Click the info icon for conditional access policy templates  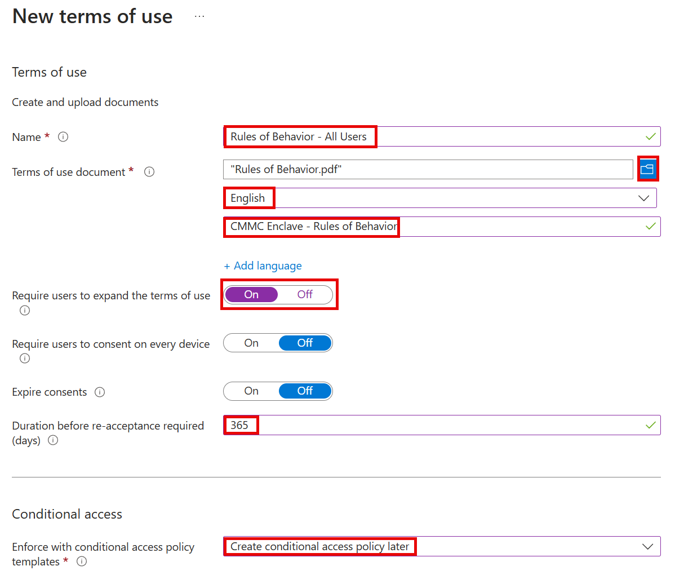pos(82,561)
